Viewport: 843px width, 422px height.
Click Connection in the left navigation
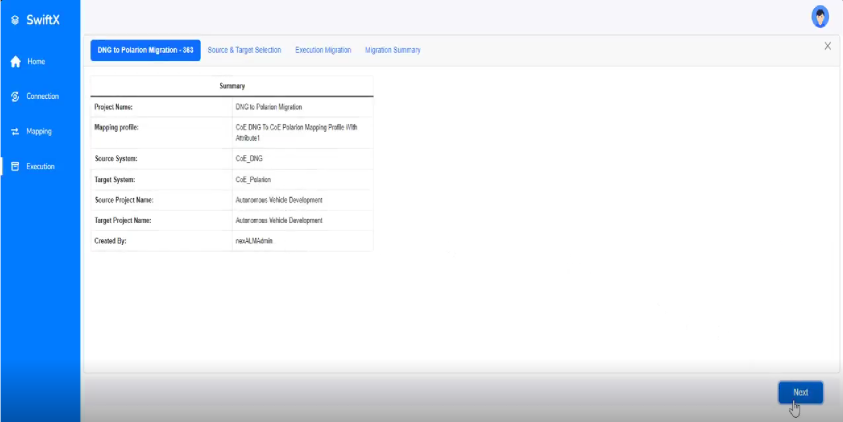[42, 96]
